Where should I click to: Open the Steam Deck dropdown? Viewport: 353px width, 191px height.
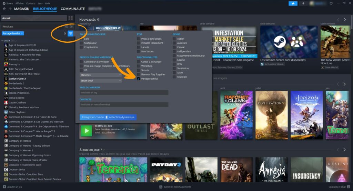click(x=101, y=81)
